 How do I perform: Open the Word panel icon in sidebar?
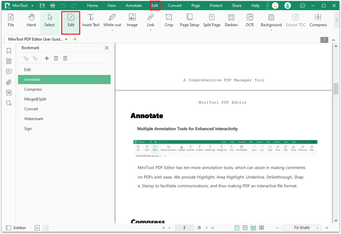9,93
